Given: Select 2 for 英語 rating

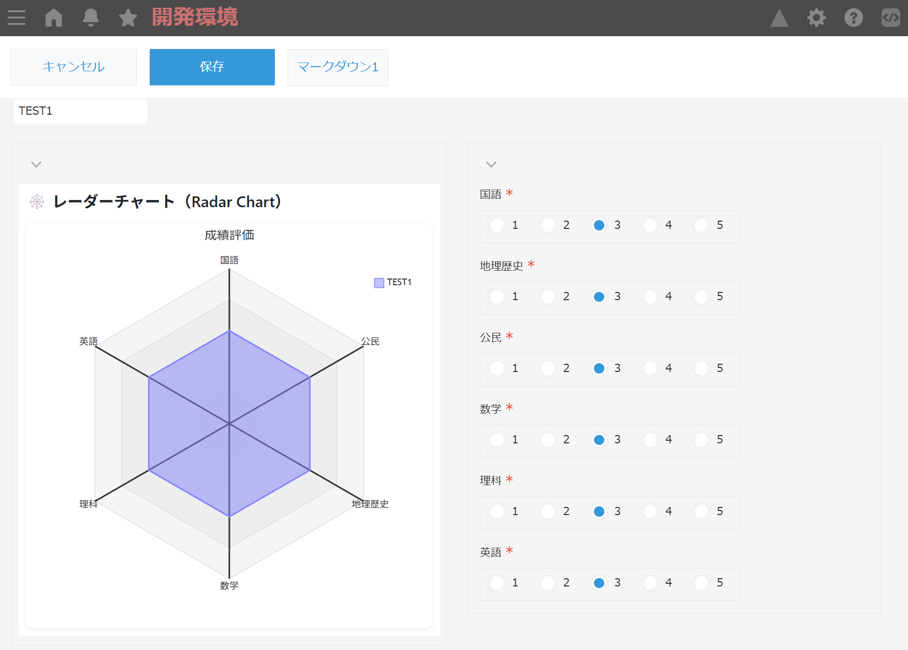Looking at the screenshot, I should (548, 583).
